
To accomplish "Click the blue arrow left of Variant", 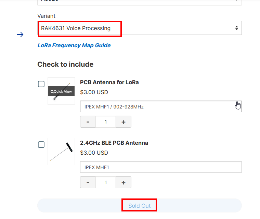I will (x=20, y=35).
